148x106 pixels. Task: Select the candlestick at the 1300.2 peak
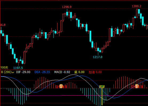coord(137,13)
